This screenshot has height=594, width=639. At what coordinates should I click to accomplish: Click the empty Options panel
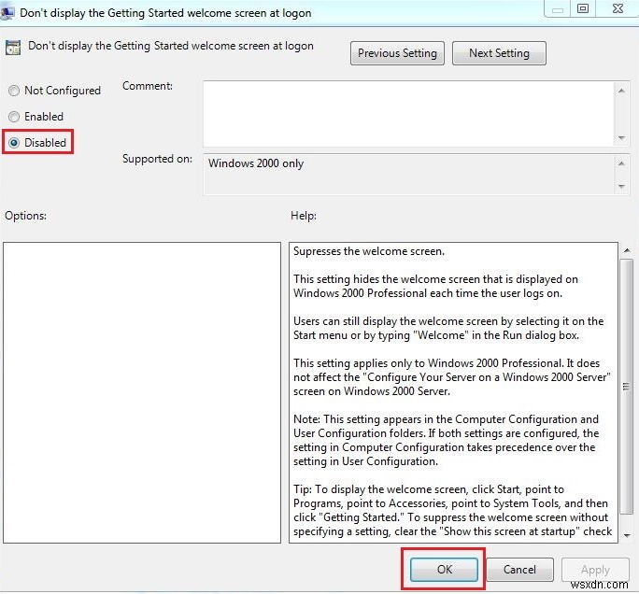pyautogui.click(x=142, y=393)
